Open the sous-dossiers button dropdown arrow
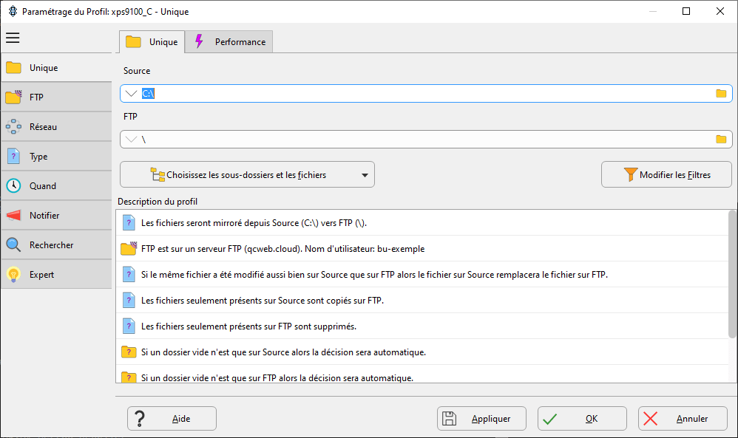Viewport: 738px width, 438px height. pyautogui.click(x=365, y=175)
